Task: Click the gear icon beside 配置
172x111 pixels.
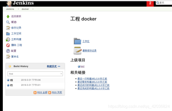Action: pyautogui.click(x=8, y=51)
